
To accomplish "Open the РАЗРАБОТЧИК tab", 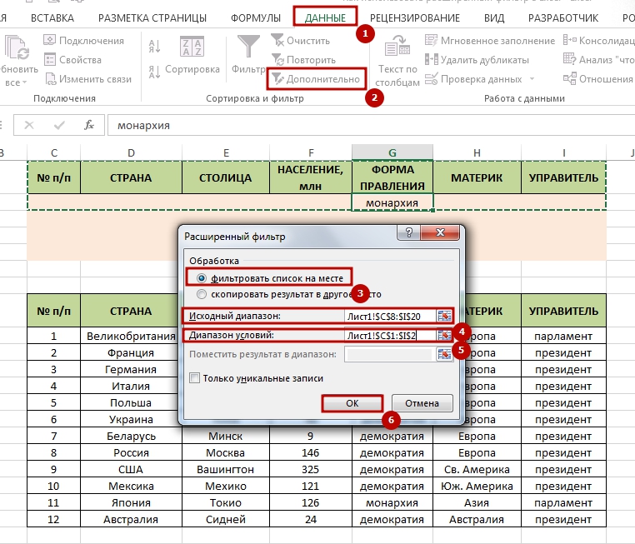I will (x=562, y=17).
